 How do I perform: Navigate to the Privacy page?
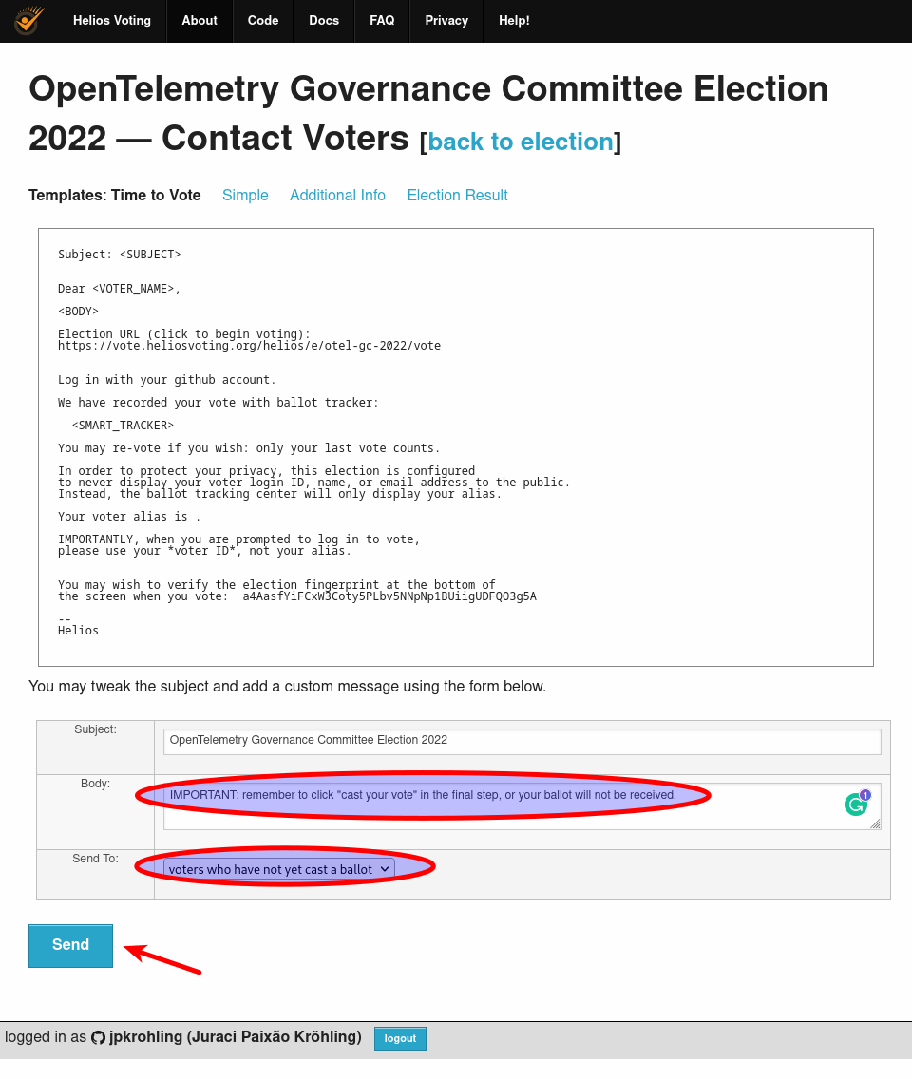[x=446, y=20]
